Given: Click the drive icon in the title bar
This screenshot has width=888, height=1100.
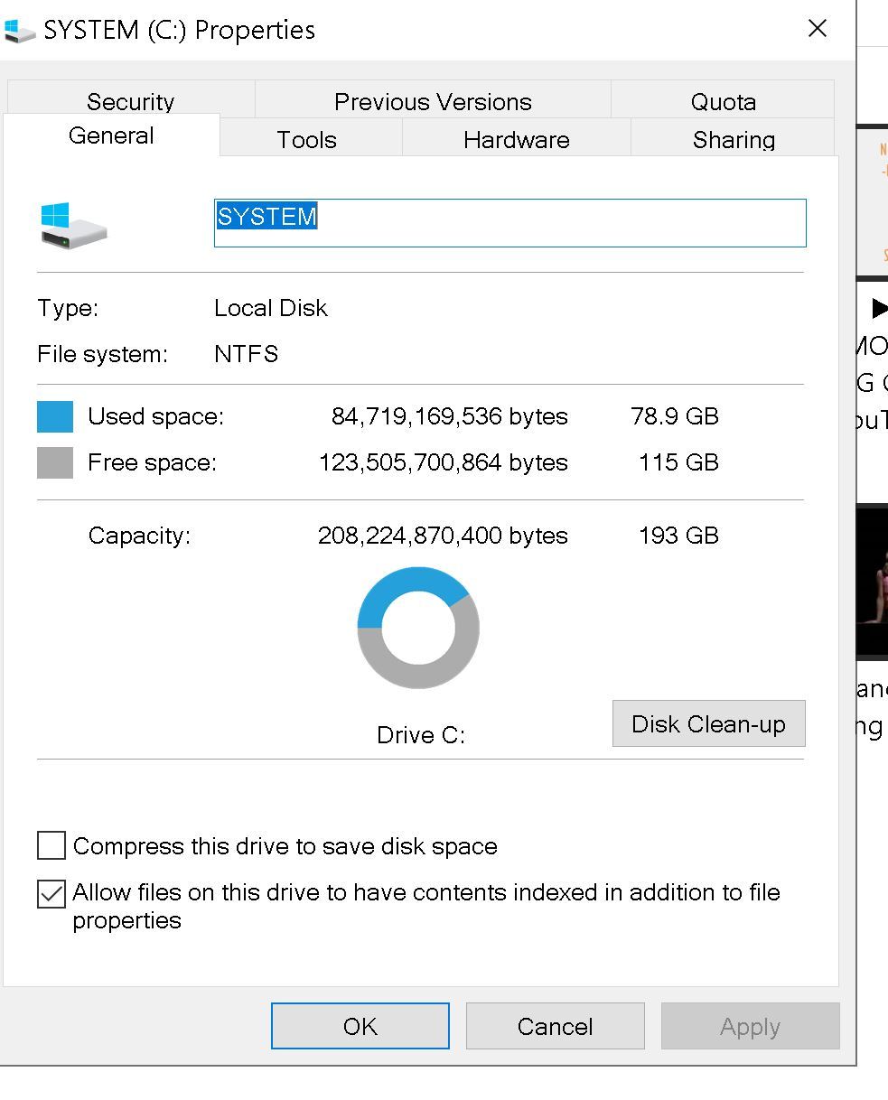Looking at the screenshot, I should [x=20, y=31].
